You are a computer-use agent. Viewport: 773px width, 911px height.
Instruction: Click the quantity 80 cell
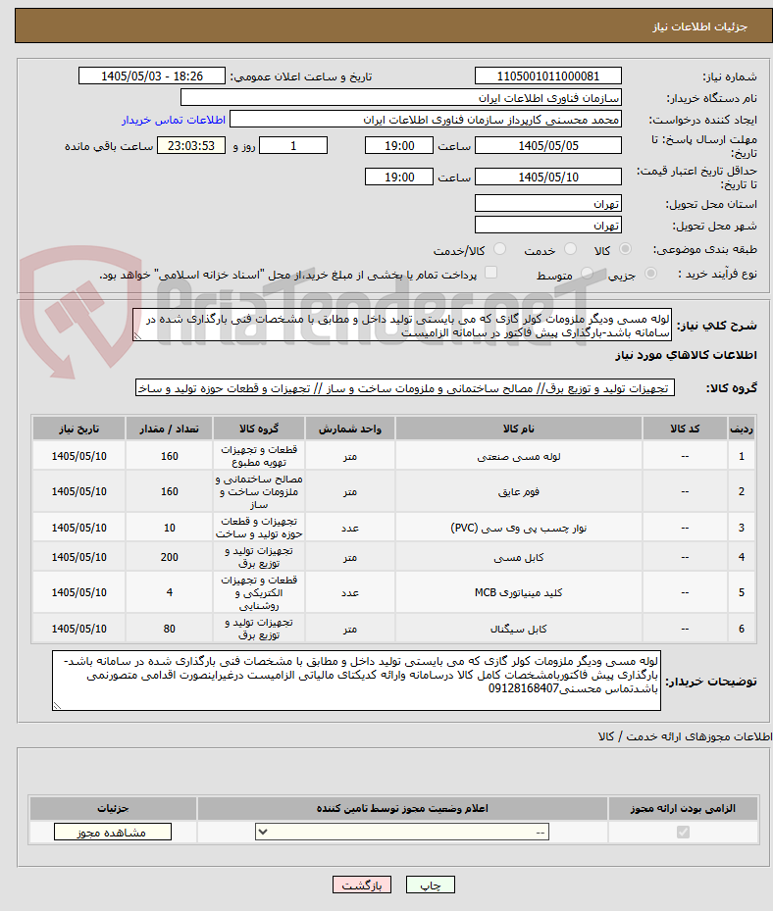[x=169, y=629]
